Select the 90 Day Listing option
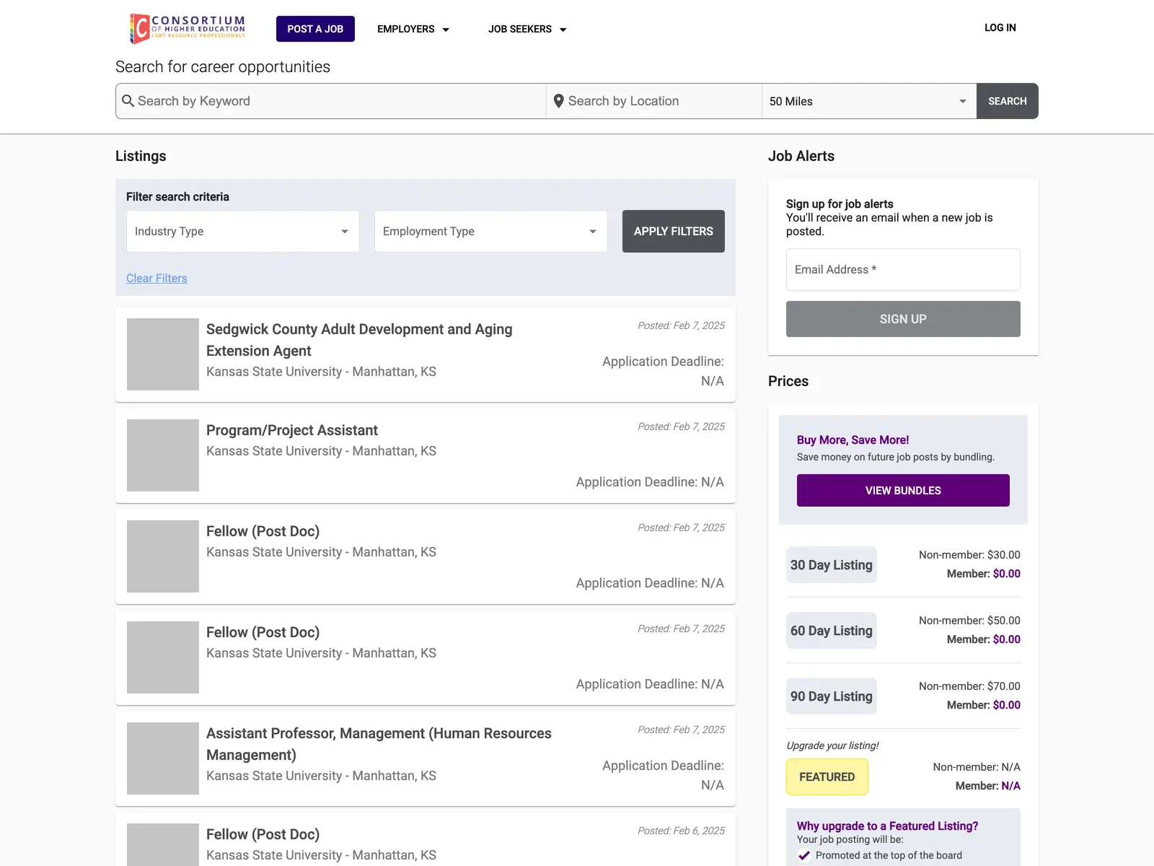 (832, 696)
